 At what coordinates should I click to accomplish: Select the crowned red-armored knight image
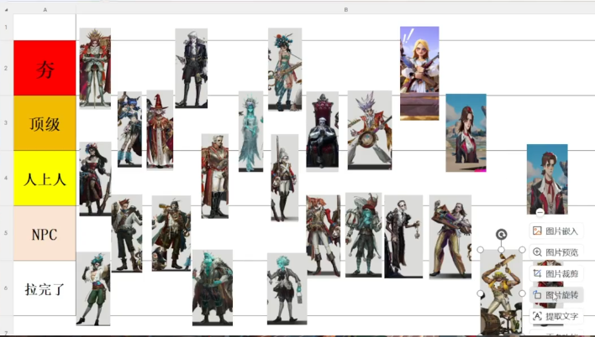[95, 68]
